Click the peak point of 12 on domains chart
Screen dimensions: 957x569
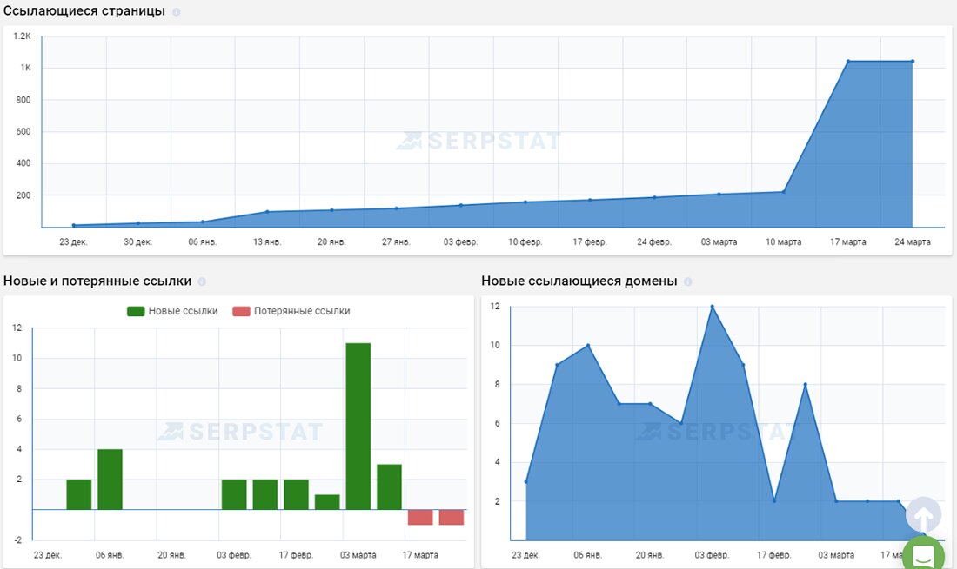[x=712, y=307]
